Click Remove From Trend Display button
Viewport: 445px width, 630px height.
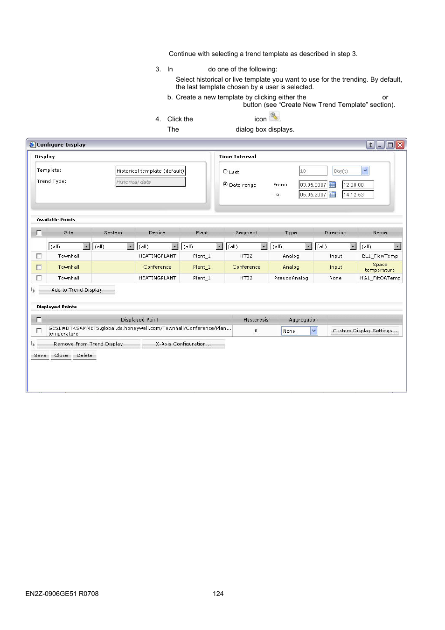click(88, 344)
